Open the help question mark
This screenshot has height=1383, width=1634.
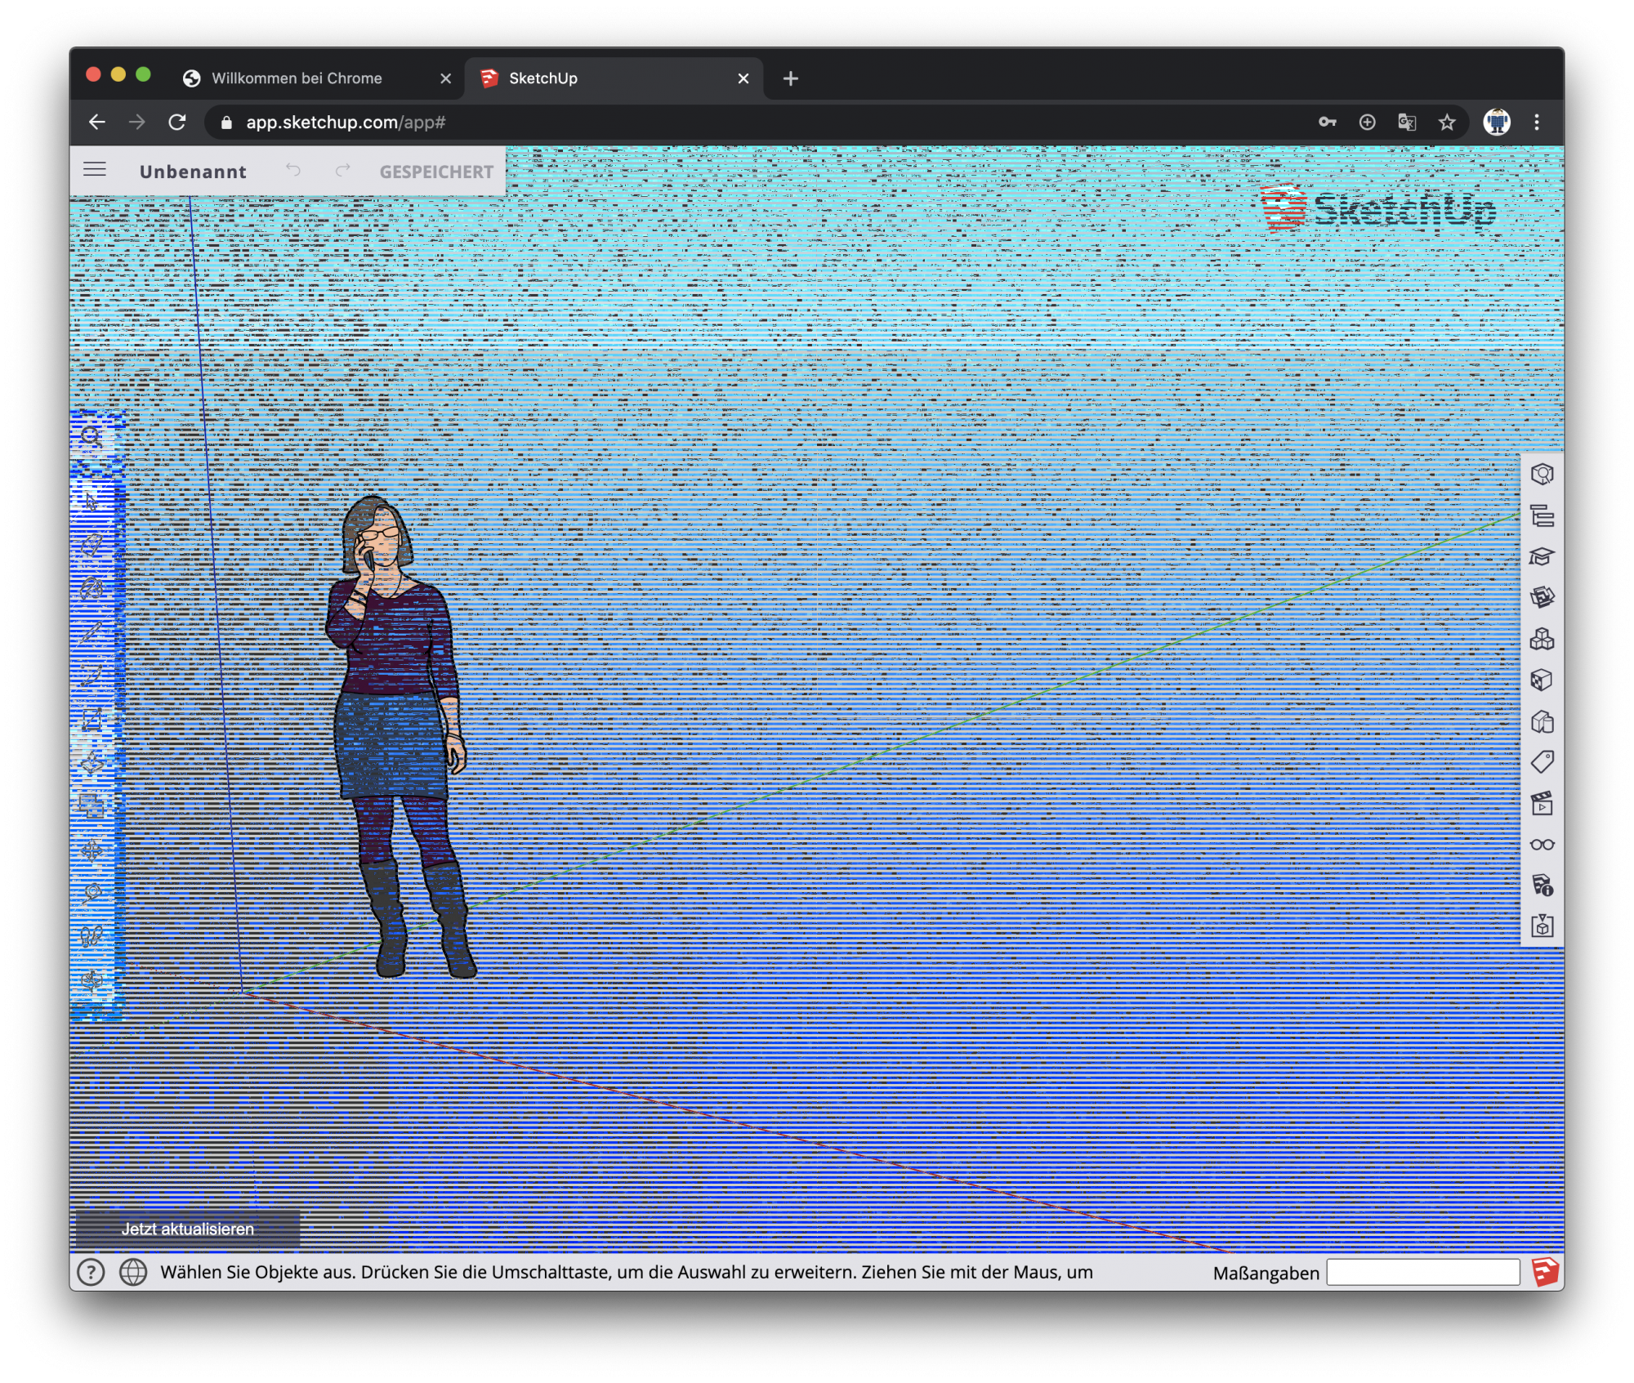[91, 1272]
